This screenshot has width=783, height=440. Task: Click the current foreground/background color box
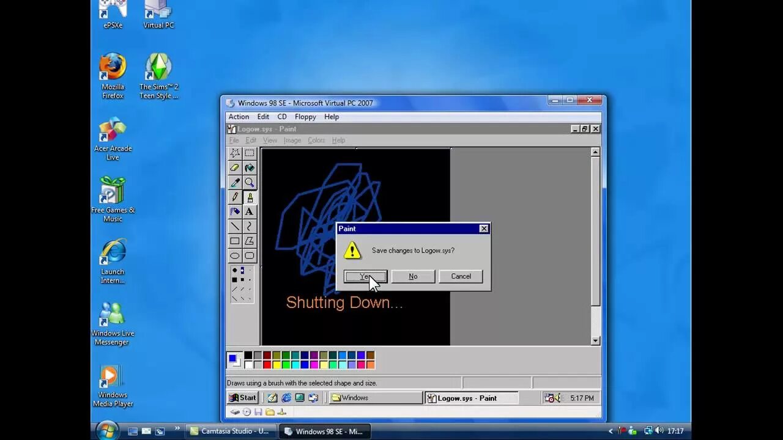point(234,360)
